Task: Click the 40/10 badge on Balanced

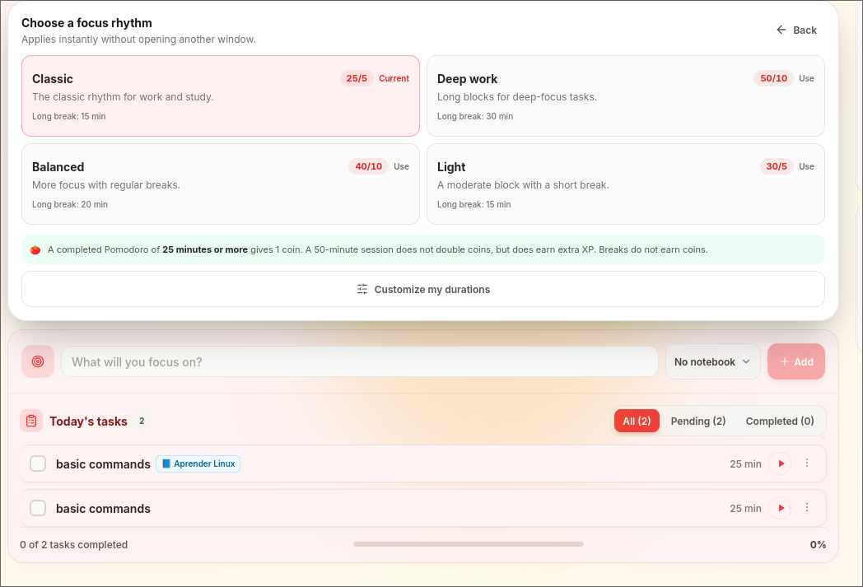Action: tap(368, 166)
